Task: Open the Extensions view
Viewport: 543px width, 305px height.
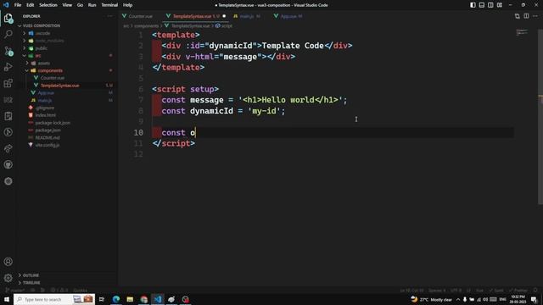Action: point(8,83)
